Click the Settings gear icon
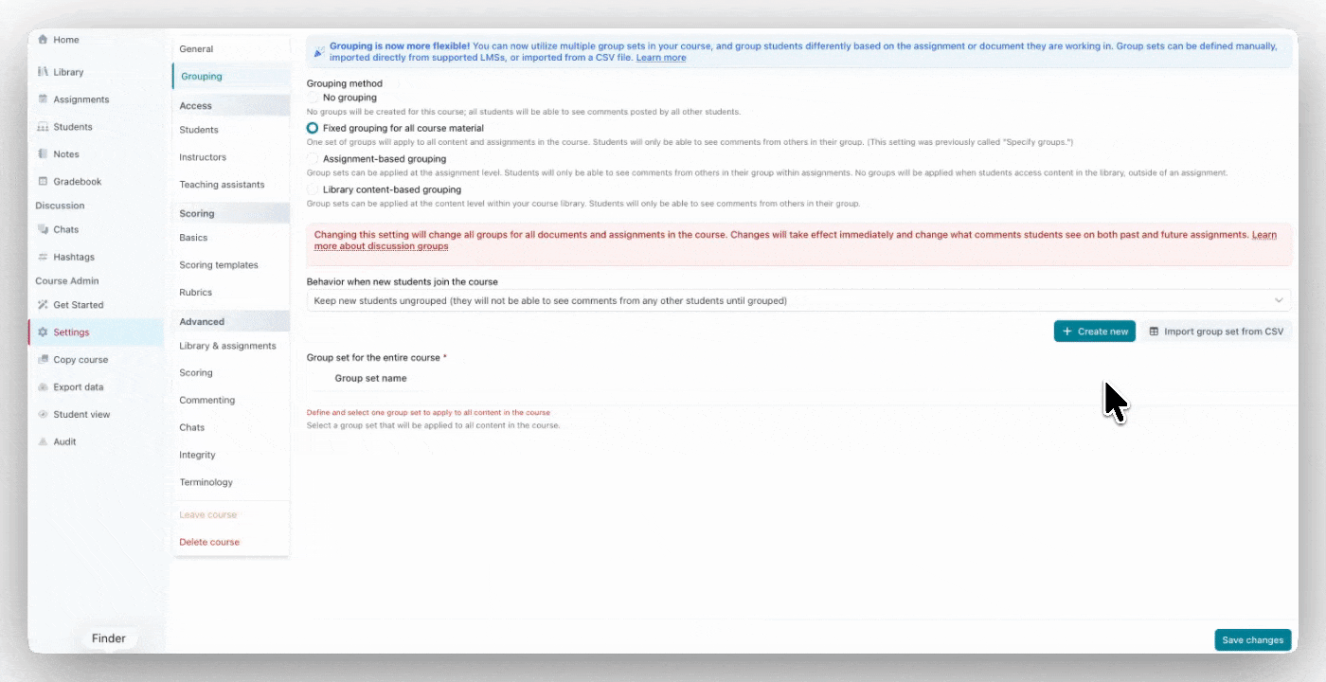The width and height of the screenshot is (1326, 682). [x=43, y=332]
